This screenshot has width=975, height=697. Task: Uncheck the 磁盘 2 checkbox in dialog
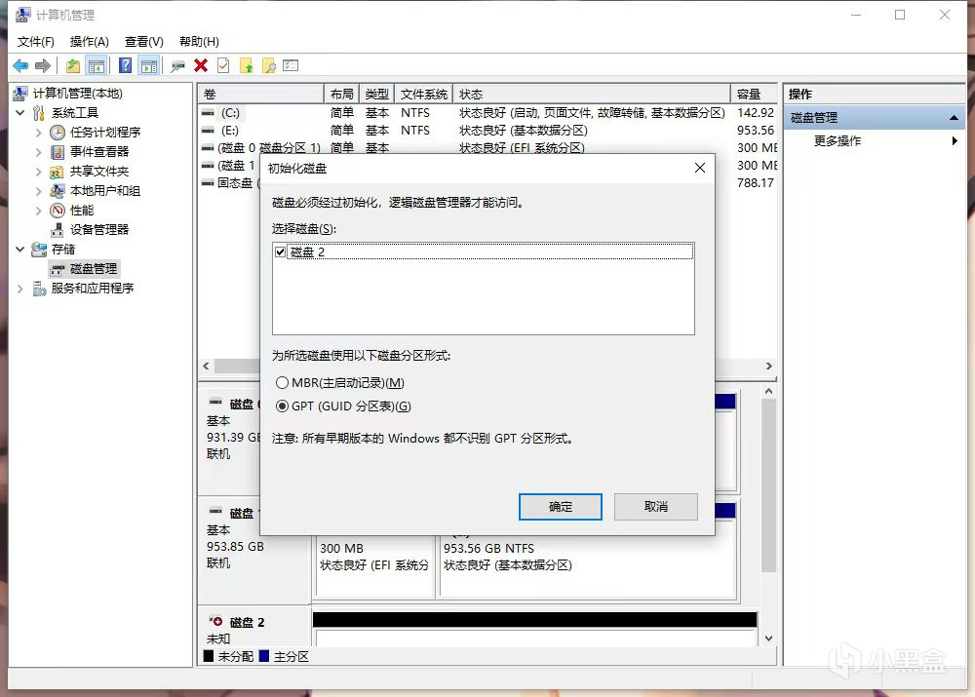tap(280, 252)
